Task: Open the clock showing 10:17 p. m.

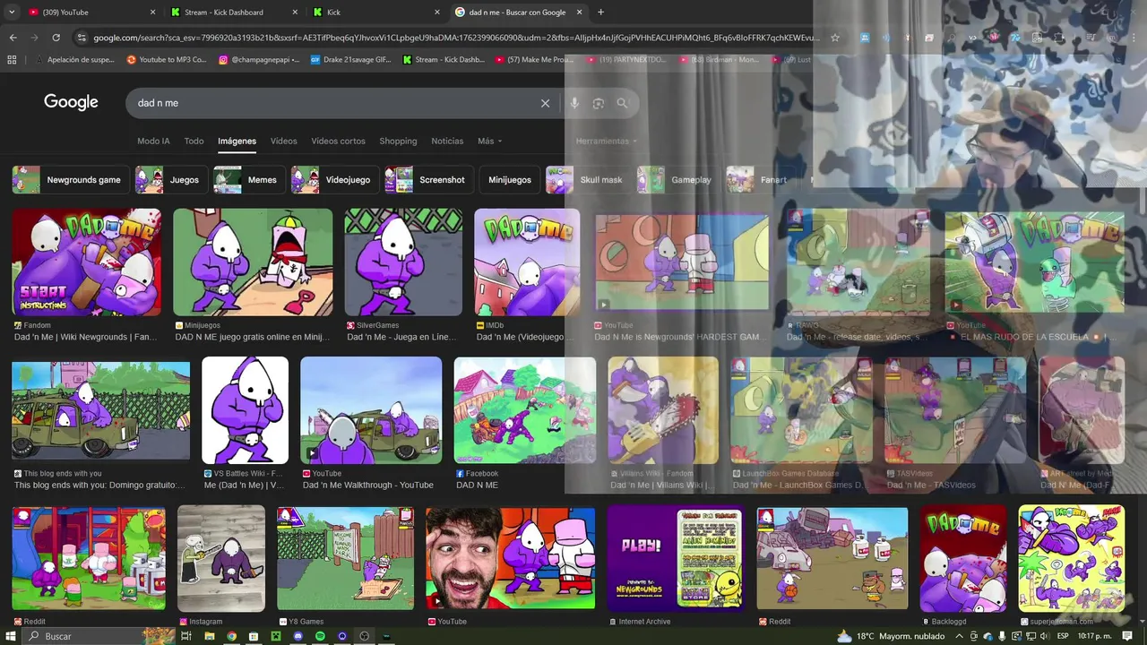Action: (x=1096, y=636)
